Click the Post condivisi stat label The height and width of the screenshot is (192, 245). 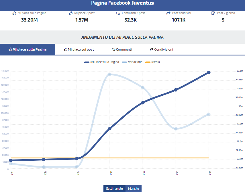coord(182,13)
